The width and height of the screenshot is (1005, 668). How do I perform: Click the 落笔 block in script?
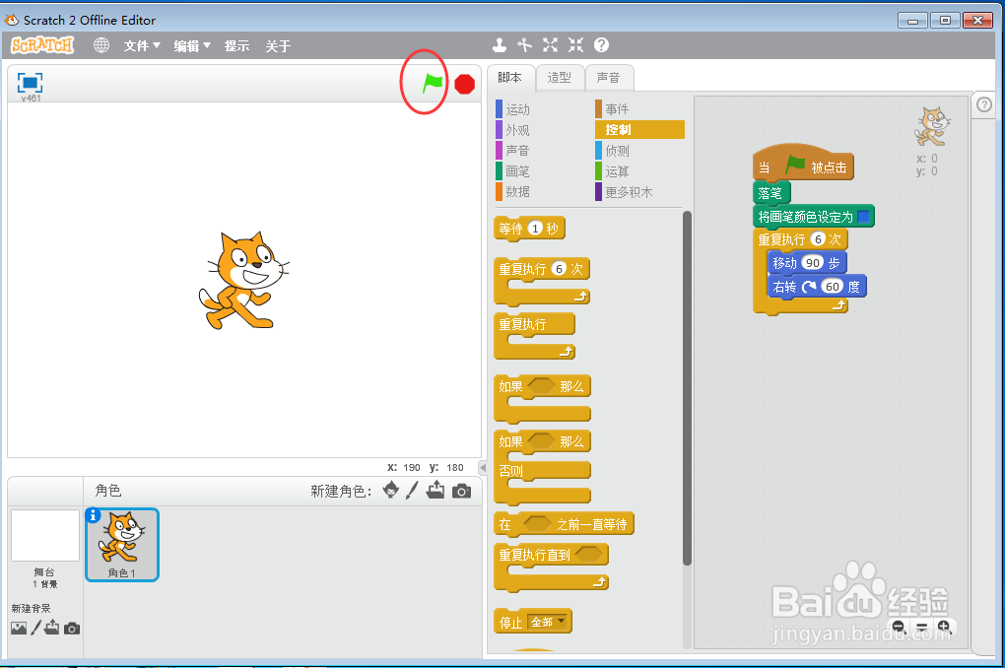(x=771, y=193)
